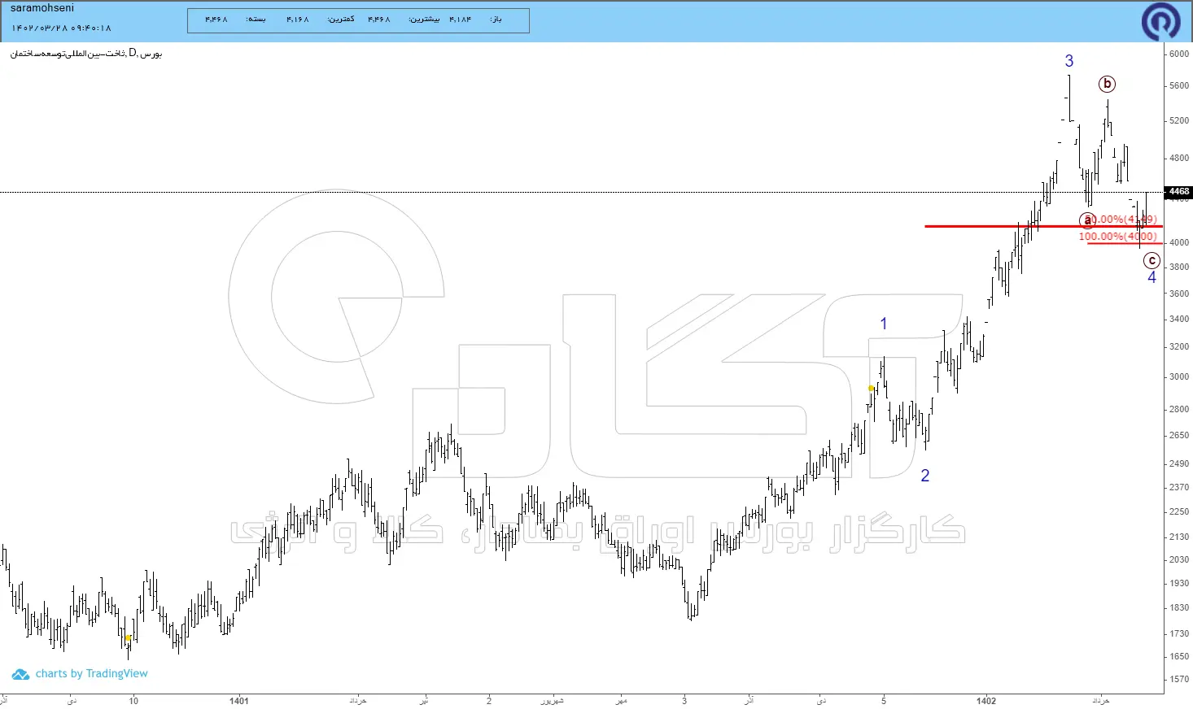Click the 'تیر' month label on time axis
Image resolution: width=1193 pixels, height=709 pixels.
click(424, 701)
